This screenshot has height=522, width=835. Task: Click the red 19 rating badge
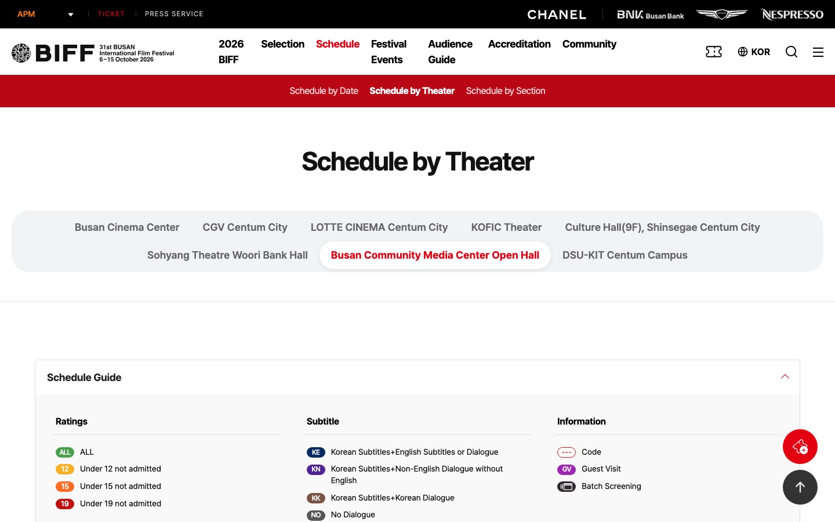pyautogui.click(x=65, y=504)
